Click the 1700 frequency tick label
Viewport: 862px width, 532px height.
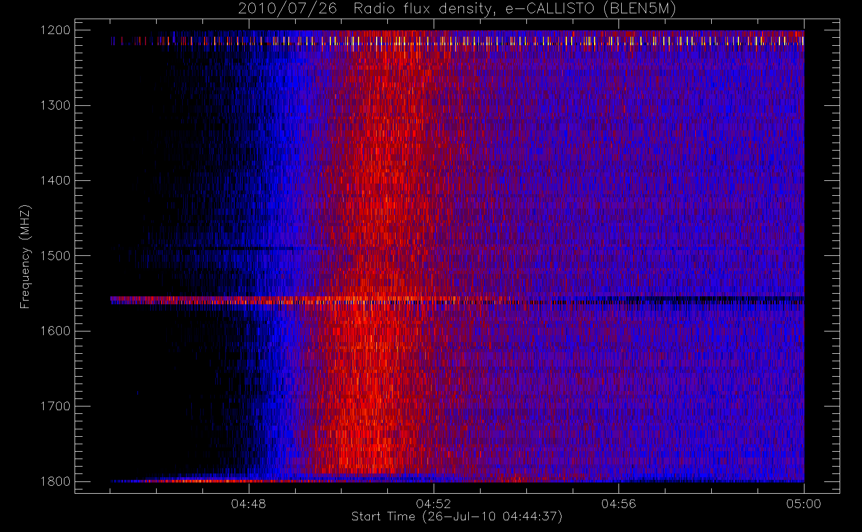point(55,406)
